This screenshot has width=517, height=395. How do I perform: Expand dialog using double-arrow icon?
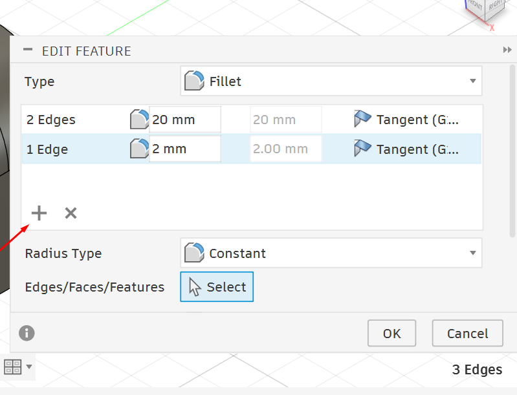(x=507, y=50)
